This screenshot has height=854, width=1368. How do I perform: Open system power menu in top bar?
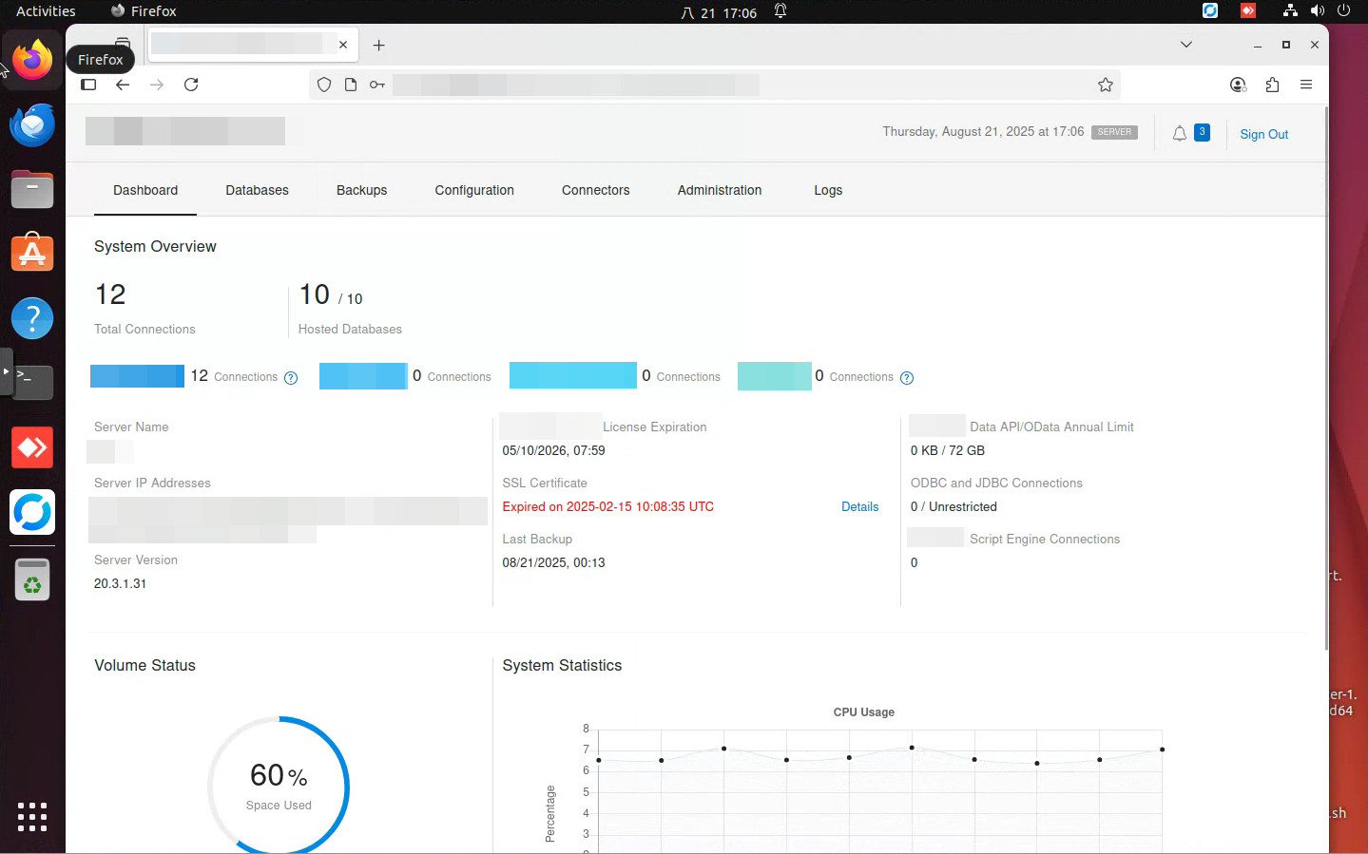point(1343,11)
